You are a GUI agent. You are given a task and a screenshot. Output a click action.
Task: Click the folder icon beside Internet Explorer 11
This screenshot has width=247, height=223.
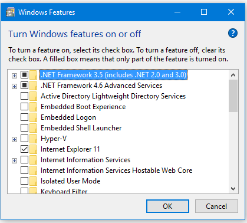[33, 149]
